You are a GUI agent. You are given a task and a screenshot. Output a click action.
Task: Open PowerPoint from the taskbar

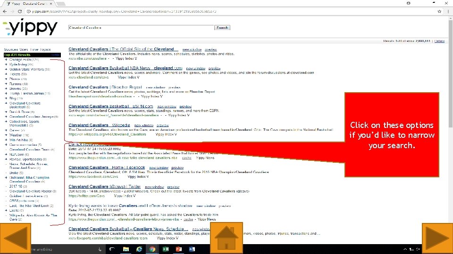(x=179, y=249)
